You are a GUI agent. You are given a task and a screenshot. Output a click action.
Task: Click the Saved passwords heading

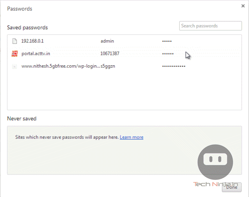pos(27,27)
